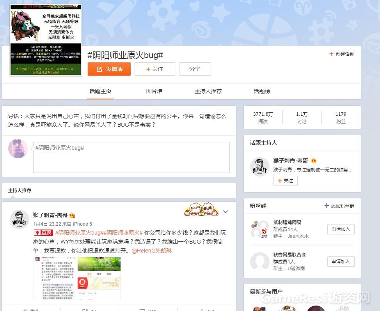The image size is (380, 311).
Task: Open 猴子刺青-爽哥 name in the pinned post
Action: point(50,215)
